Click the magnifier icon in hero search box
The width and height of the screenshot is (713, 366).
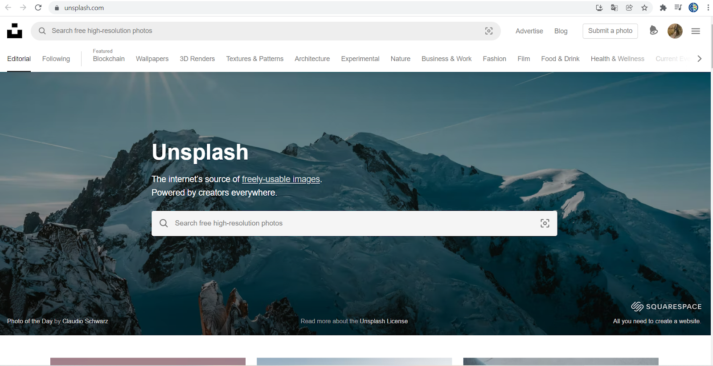pyautogui.click(x=164, y=223)
